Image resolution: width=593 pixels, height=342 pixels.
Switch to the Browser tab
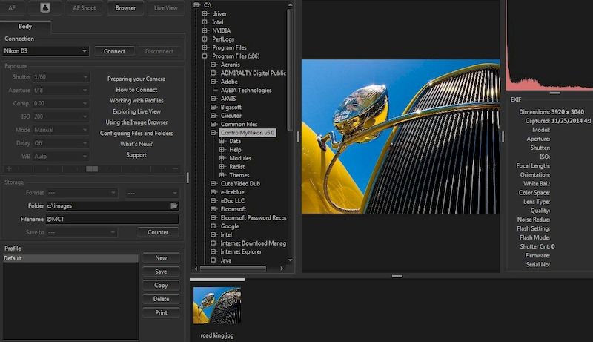click(x=125, y=8)
